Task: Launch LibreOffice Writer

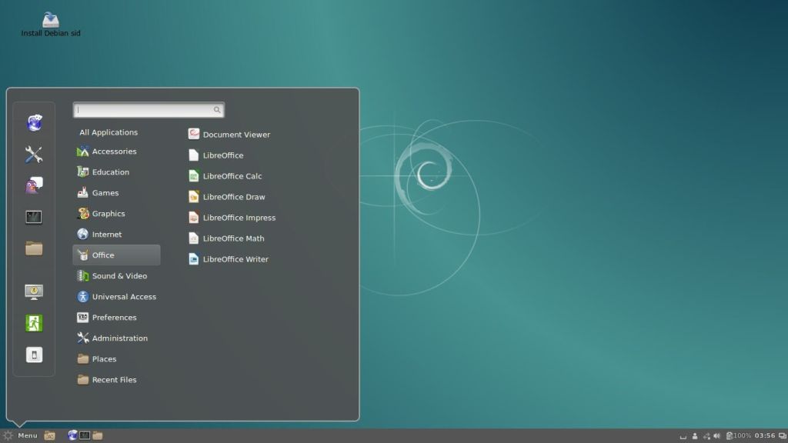Action: click(229, 259)
